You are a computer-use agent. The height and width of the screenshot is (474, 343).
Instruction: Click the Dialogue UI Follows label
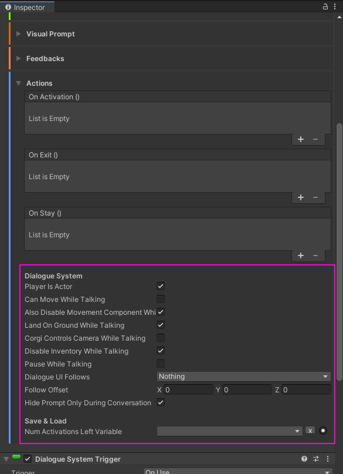(x=57, y=377)
